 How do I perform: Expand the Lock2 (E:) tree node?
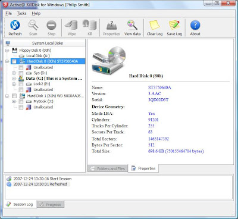pos(14,84)
